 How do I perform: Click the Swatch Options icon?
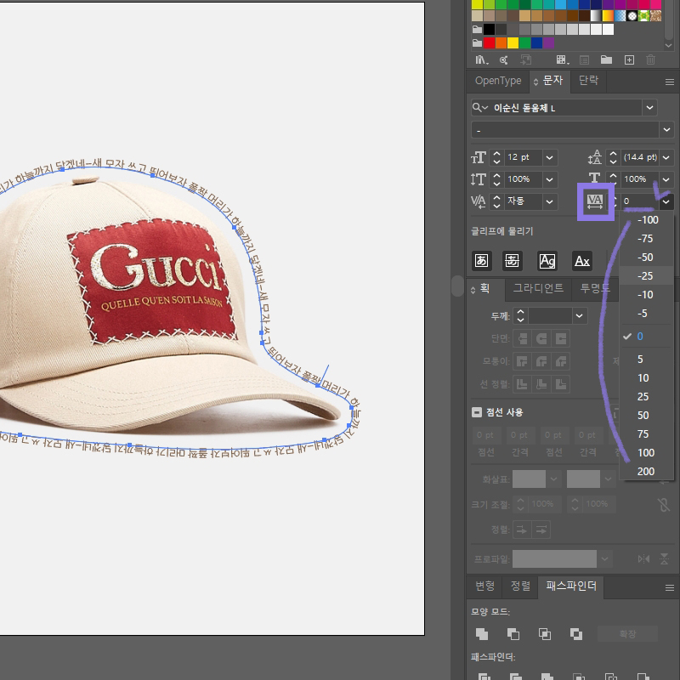[584, 59]
